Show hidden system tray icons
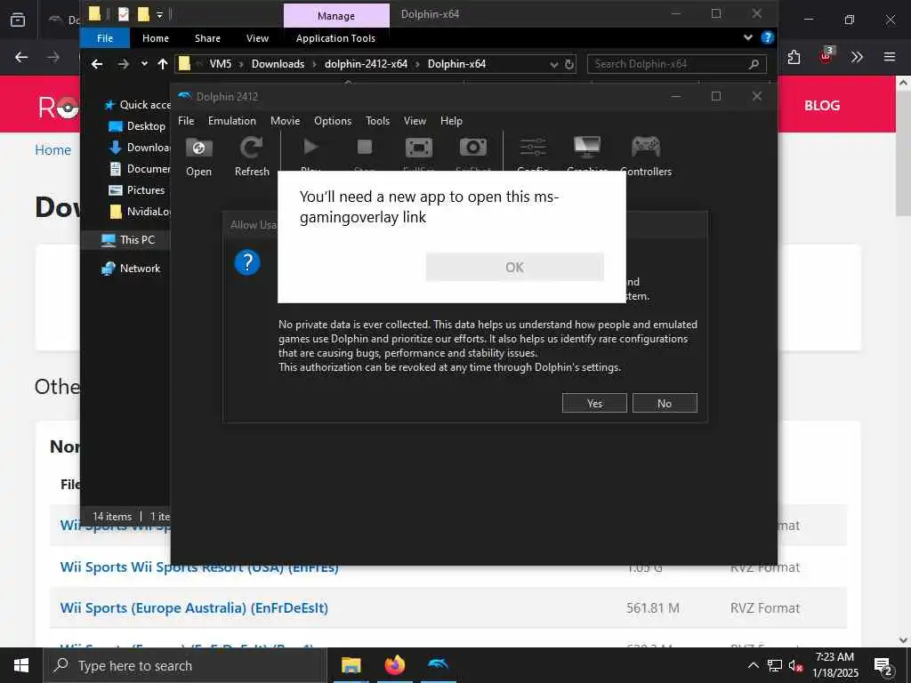 coord(753,665)
